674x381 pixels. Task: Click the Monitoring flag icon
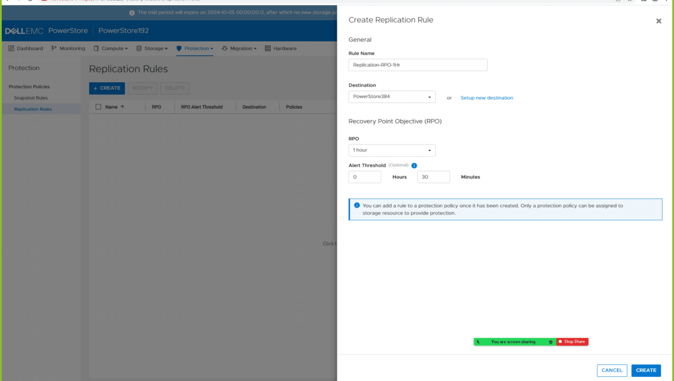[x=54, y=48]
